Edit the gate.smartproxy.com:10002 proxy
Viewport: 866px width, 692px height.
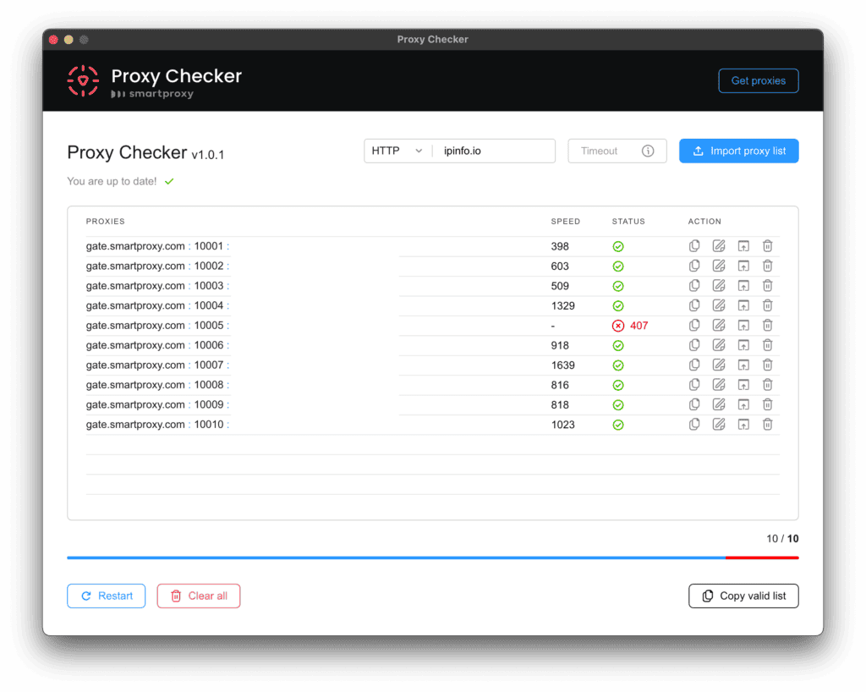(719, 266)
